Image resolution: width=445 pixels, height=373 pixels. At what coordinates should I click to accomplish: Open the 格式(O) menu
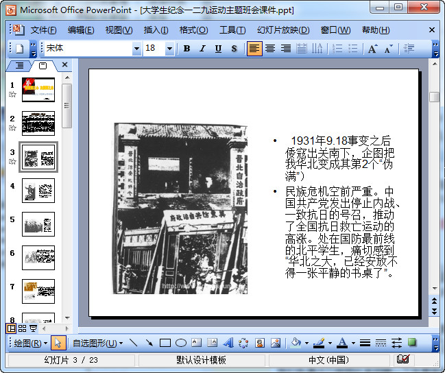(193, 29)
